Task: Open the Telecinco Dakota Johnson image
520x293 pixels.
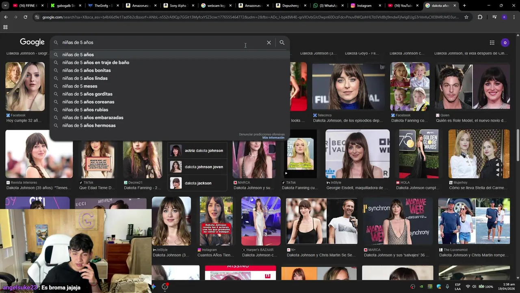Action: [348, 86]
